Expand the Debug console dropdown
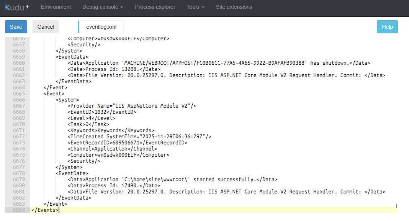This screenshot has height=221, width=409. [103, 7]
